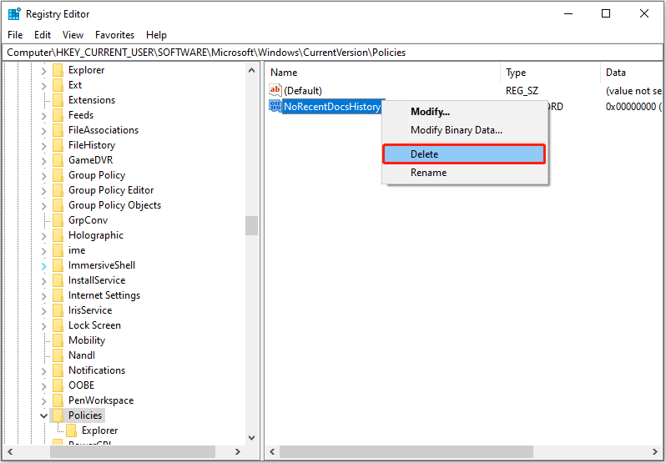Click the Nandl folder icon
666x463 pixels.
point(58,355)
